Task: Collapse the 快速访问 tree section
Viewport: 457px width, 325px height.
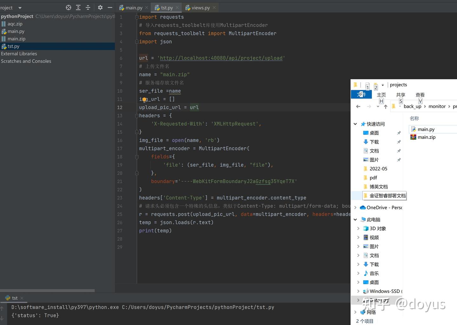Action: [x=355, y=124]
